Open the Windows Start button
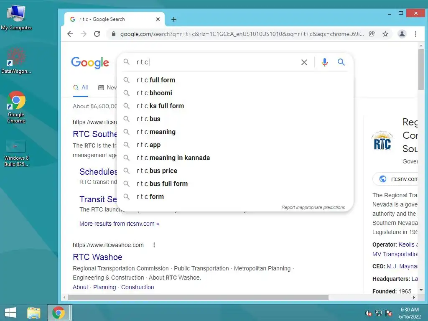 click(10, 313)
